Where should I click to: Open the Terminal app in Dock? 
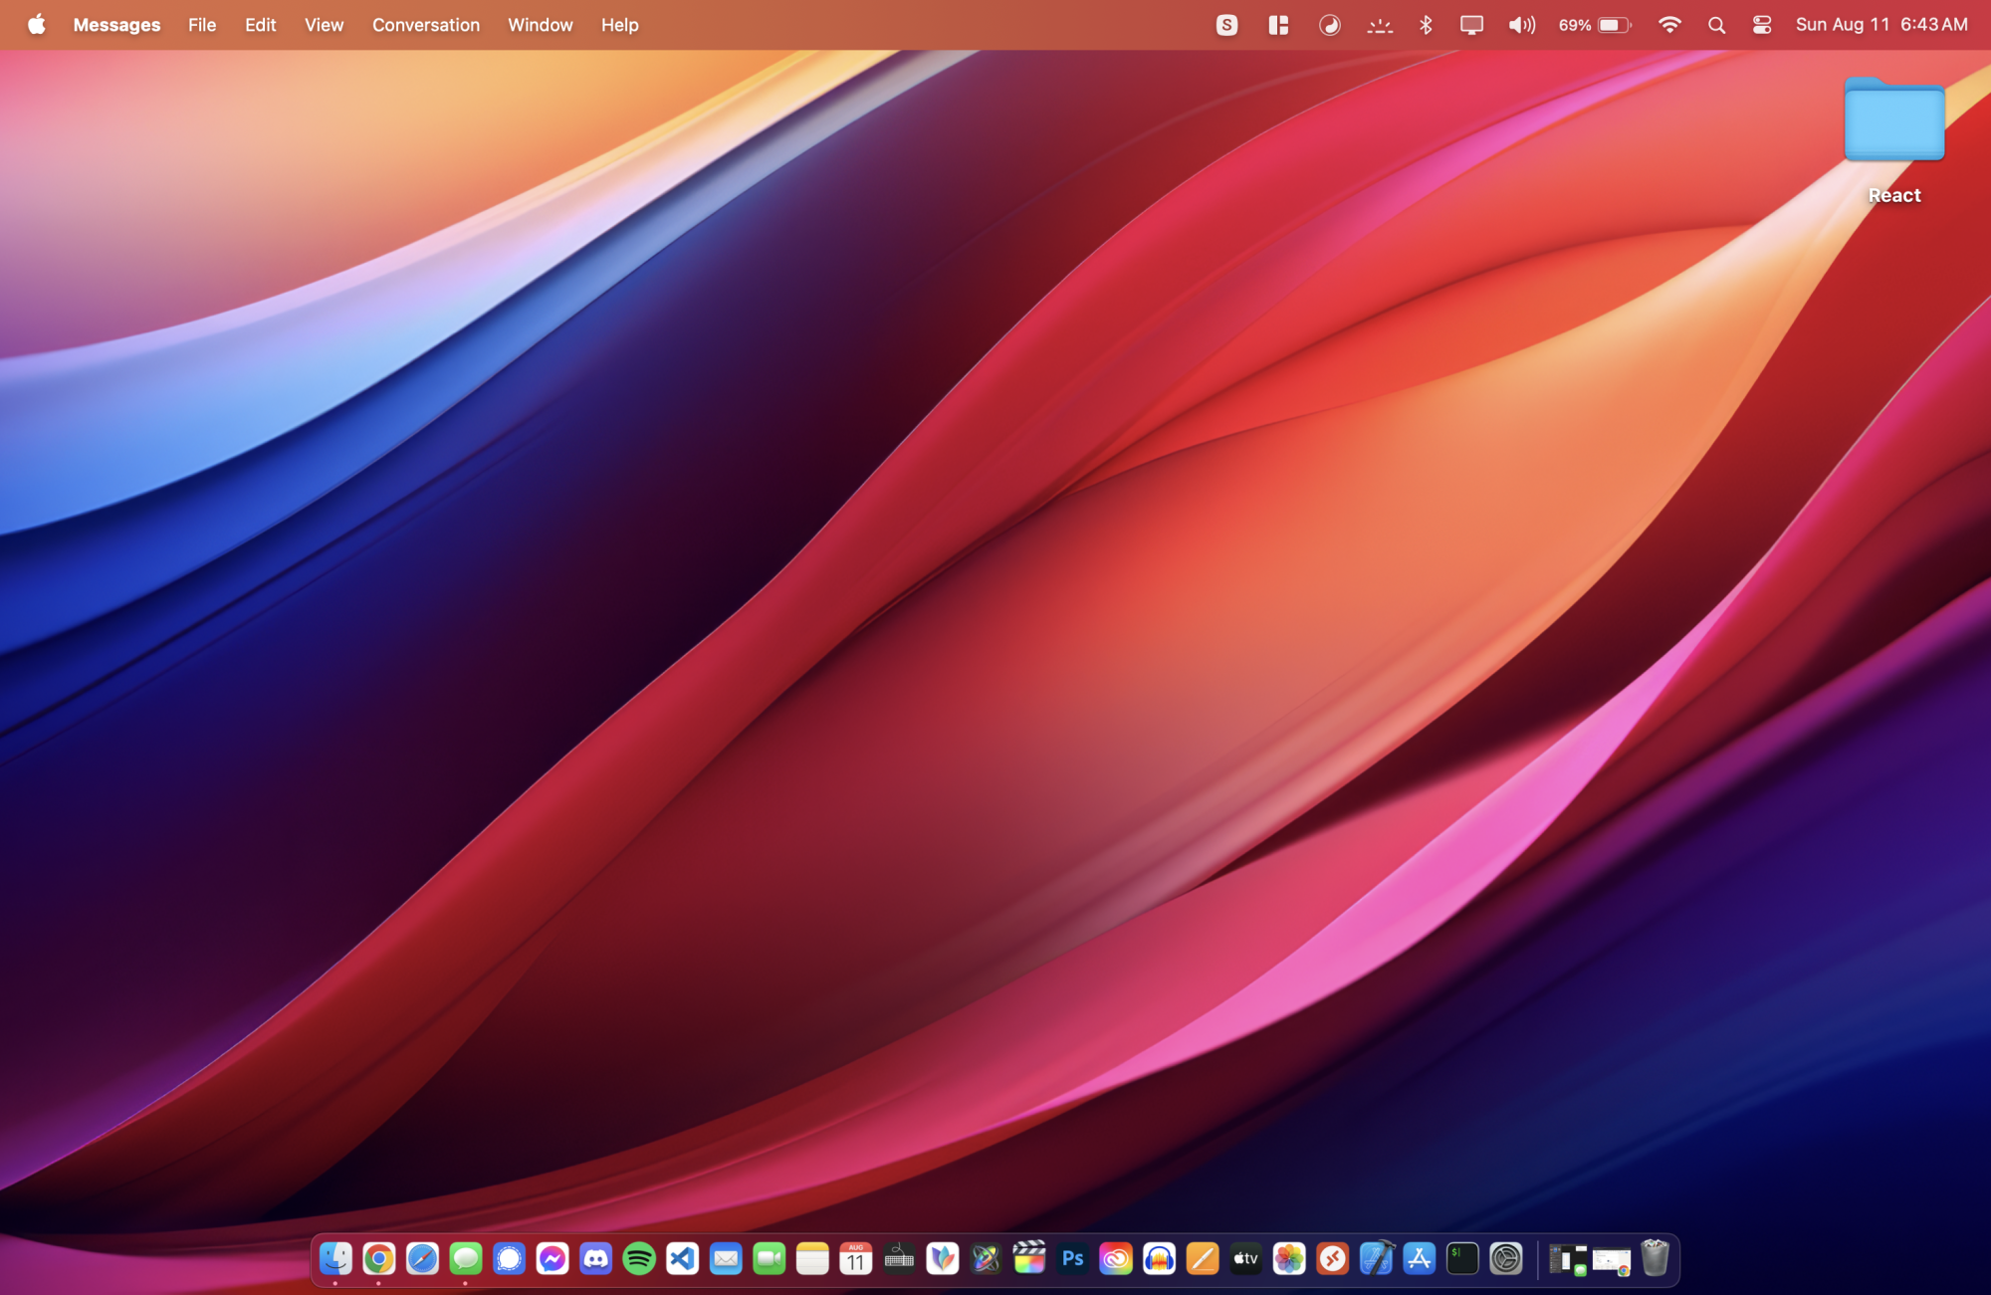[x=1462, y=1259]
